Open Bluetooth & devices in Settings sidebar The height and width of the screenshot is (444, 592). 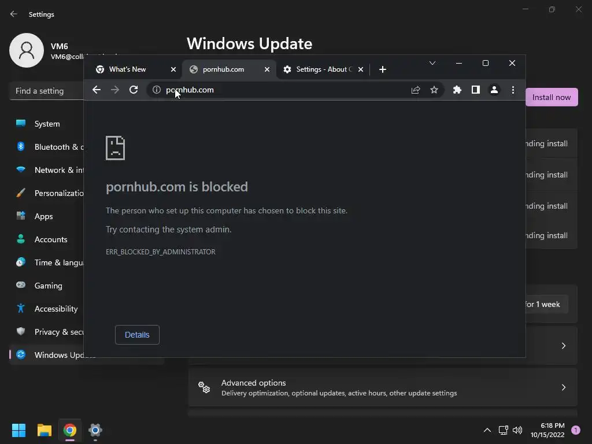coord(47,147)
